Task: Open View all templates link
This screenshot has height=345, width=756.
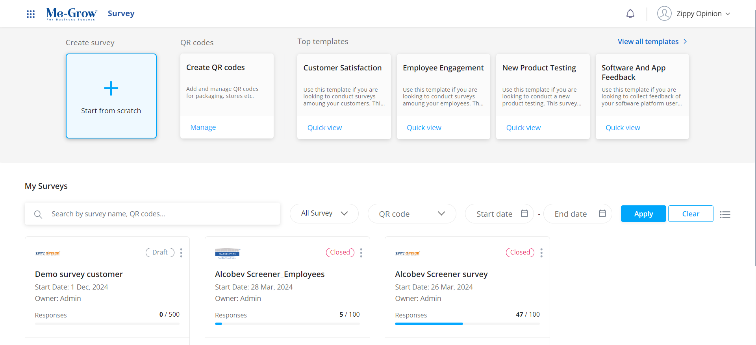Action: 652,42
